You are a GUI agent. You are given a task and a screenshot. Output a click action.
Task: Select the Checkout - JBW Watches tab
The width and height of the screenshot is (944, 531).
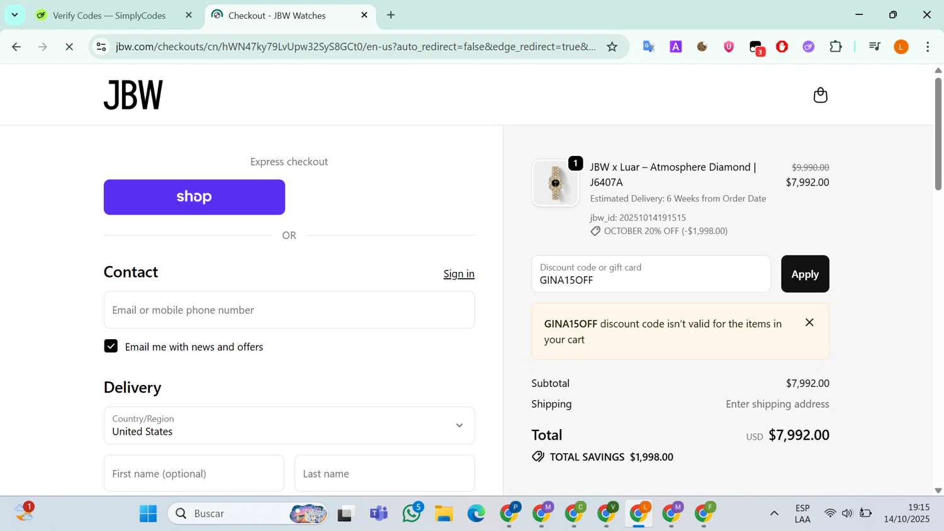pyautogui.click(x=277, y=15)
